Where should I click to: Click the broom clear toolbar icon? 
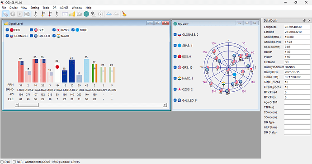(124, 14)
